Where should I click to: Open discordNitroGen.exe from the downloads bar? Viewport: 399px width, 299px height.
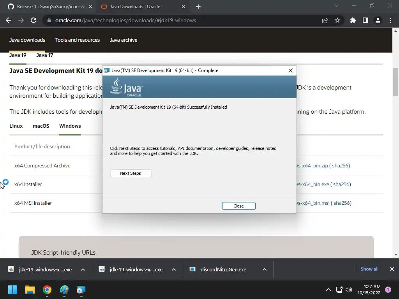point(218,269)
